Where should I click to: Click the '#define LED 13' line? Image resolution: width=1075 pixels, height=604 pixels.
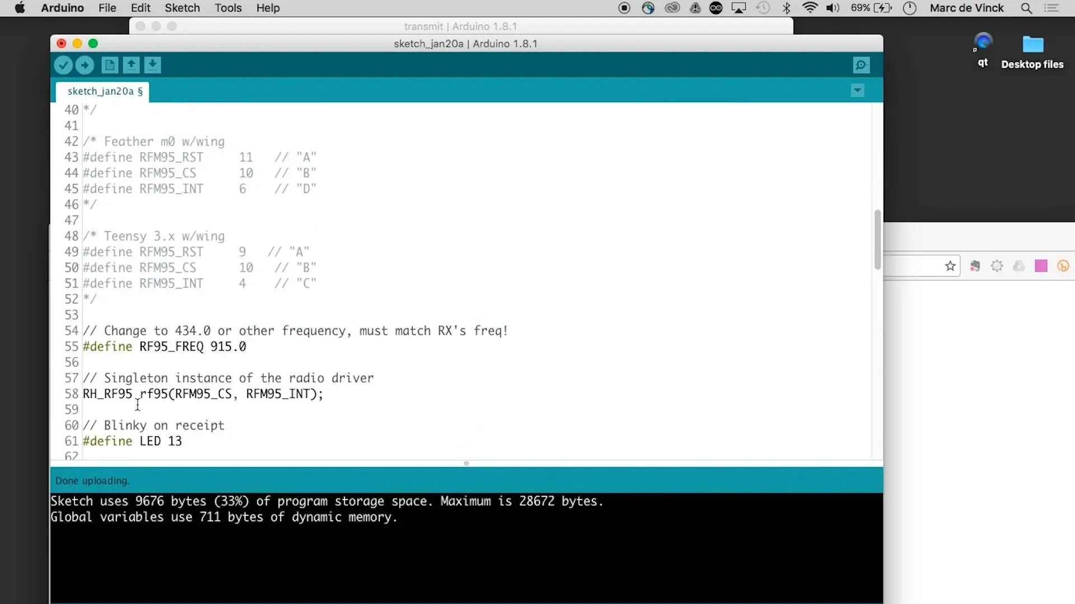[132, 441]
